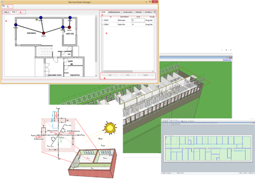Select blue node between biblioteka and radni dio

coord(63,27)
